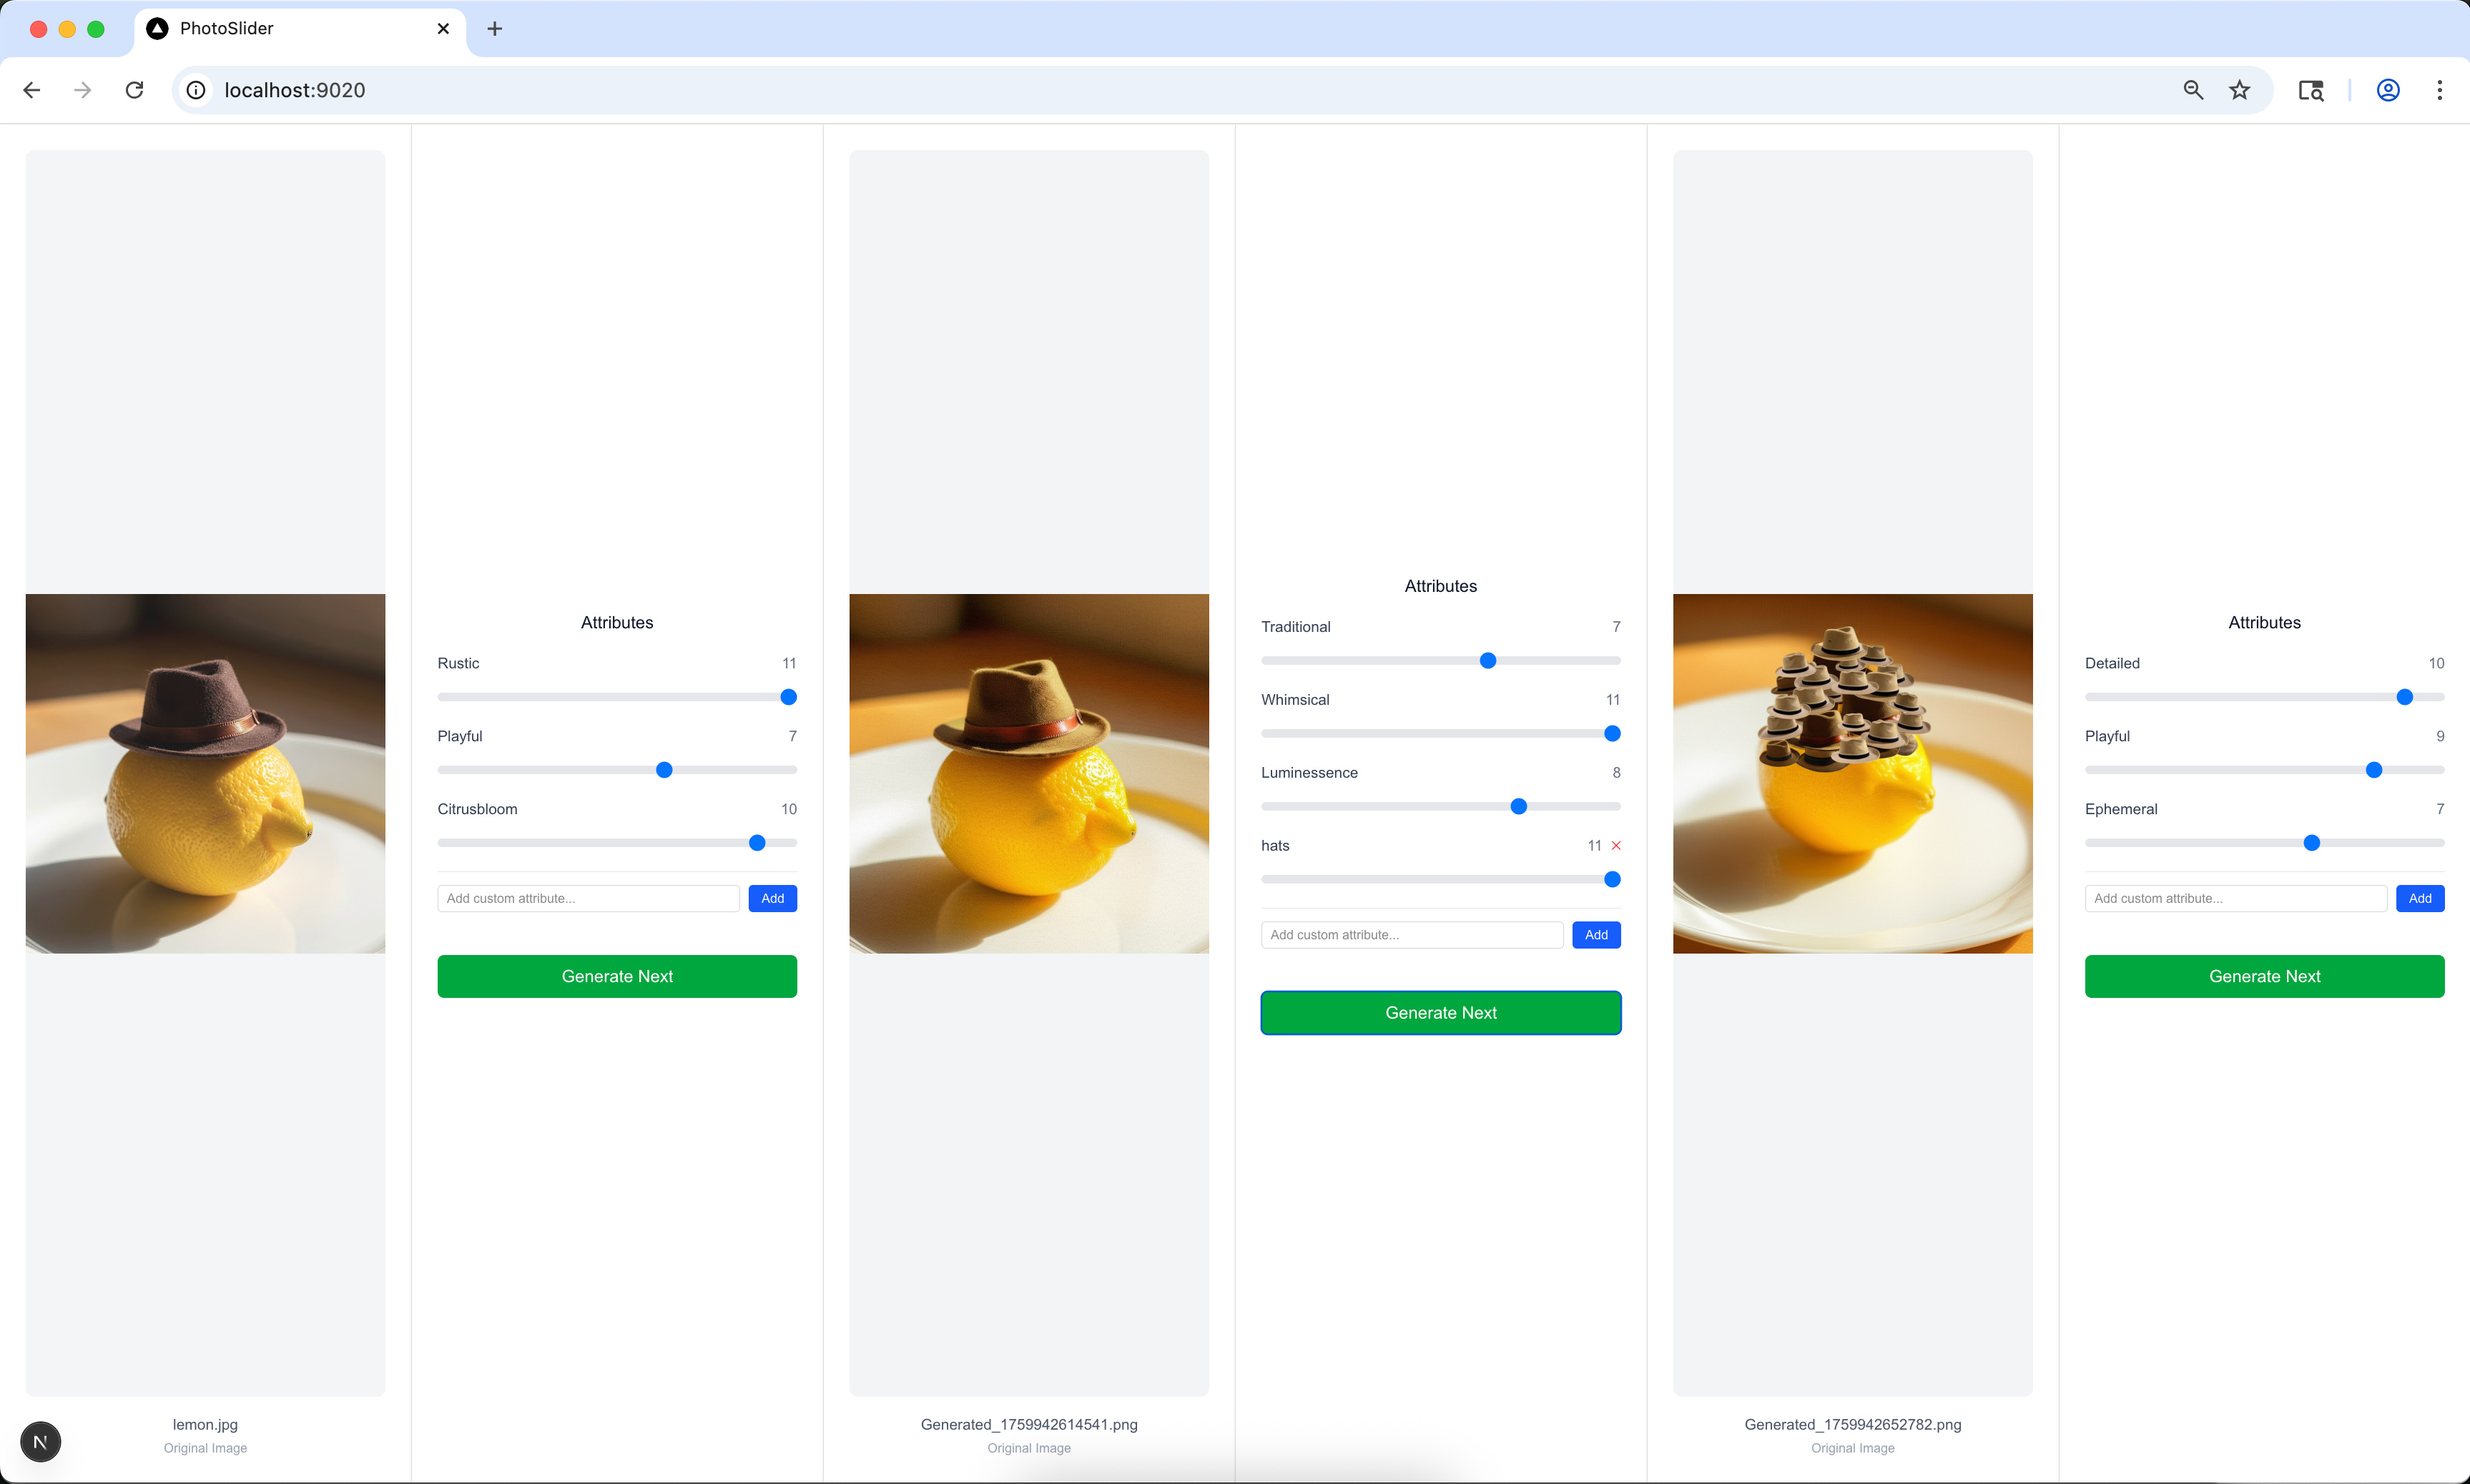Image resolution: width=2470 pixels, height=1484 pixels.
Task: Click Generate Next under lemon.jpg attributes
Action: (616, 976)
